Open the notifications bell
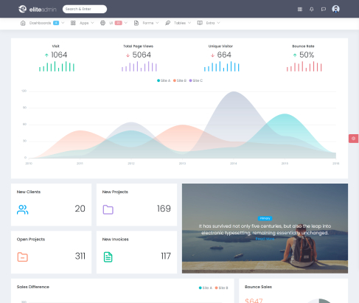The image size is (359, 303). coord(312,10)
